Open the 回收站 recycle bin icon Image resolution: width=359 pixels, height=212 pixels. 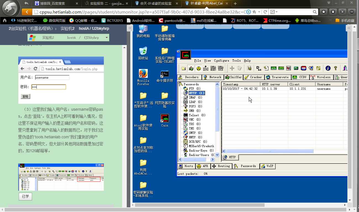pos(143,53)
